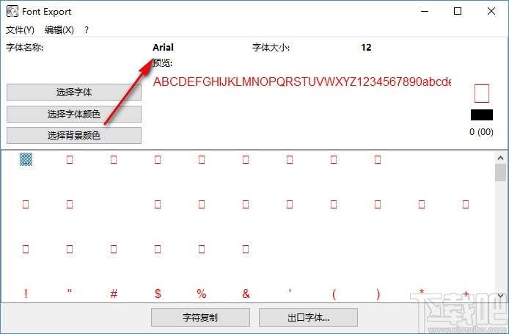The image size is (509, 334).
Task: Select the highlighted first character cell
Action: point(26,159)
